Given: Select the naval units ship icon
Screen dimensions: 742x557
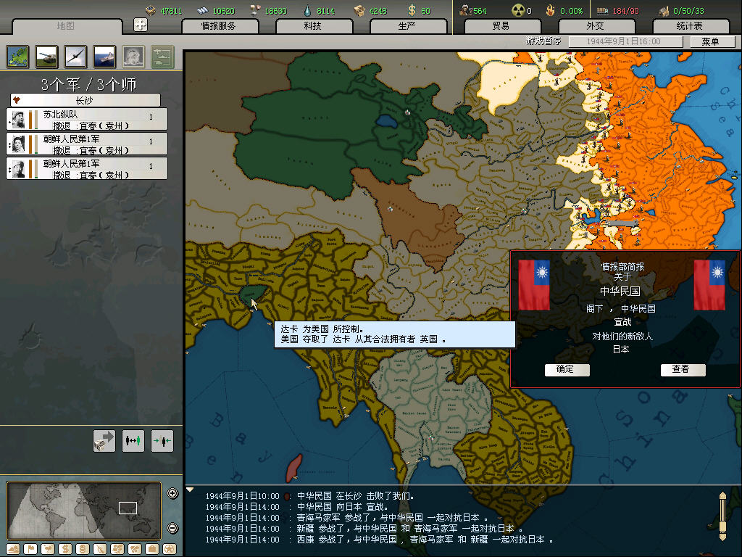Looking at the screenshot, I should point(104,56).
